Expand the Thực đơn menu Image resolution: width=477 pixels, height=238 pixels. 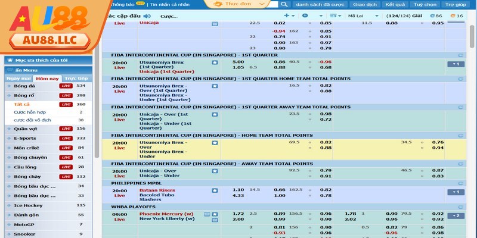[238, 4]
